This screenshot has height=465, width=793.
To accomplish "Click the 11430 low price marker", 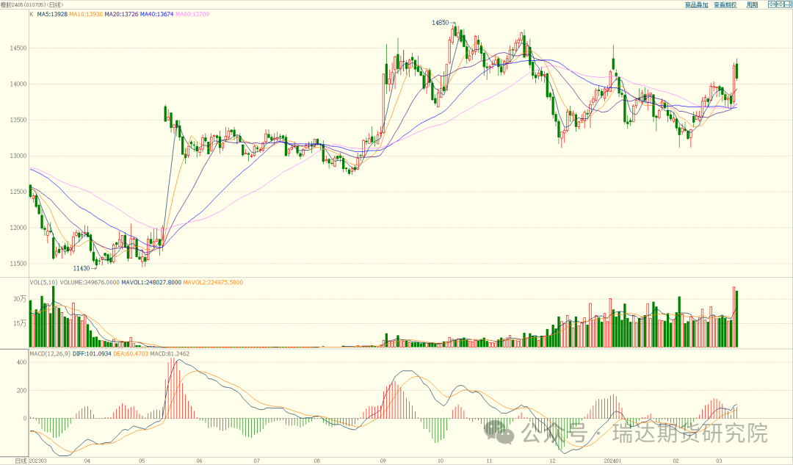I will point(82,268).
